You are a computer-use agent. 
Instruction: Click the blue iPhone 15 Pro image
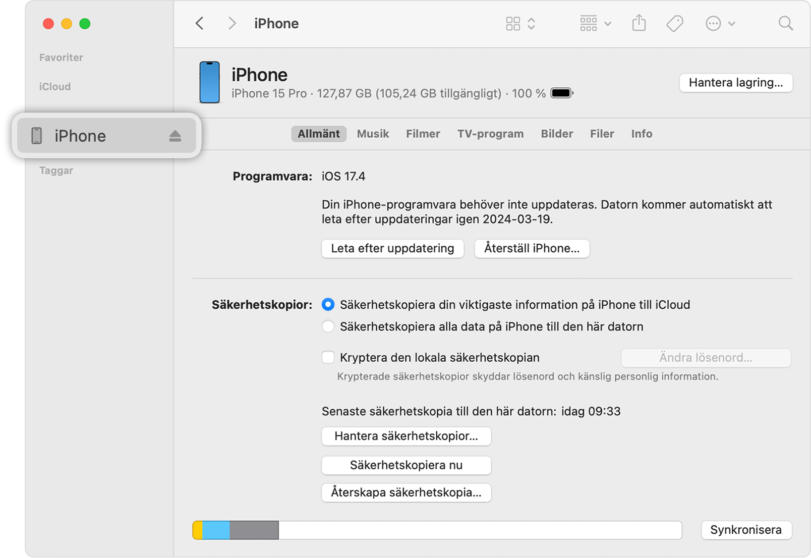[x=209, y=82]
